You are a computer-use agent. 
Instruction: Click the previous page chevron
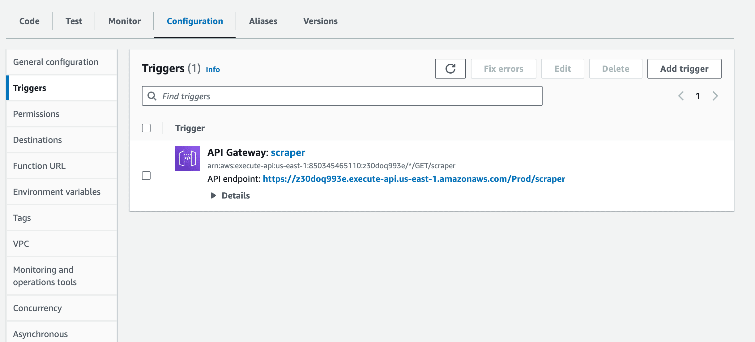pos(681,96)
